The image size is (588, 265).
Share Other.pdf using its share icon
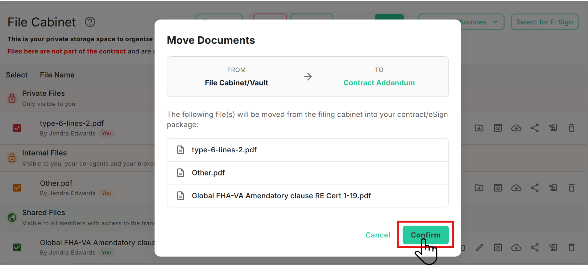[x=535, y=188]
